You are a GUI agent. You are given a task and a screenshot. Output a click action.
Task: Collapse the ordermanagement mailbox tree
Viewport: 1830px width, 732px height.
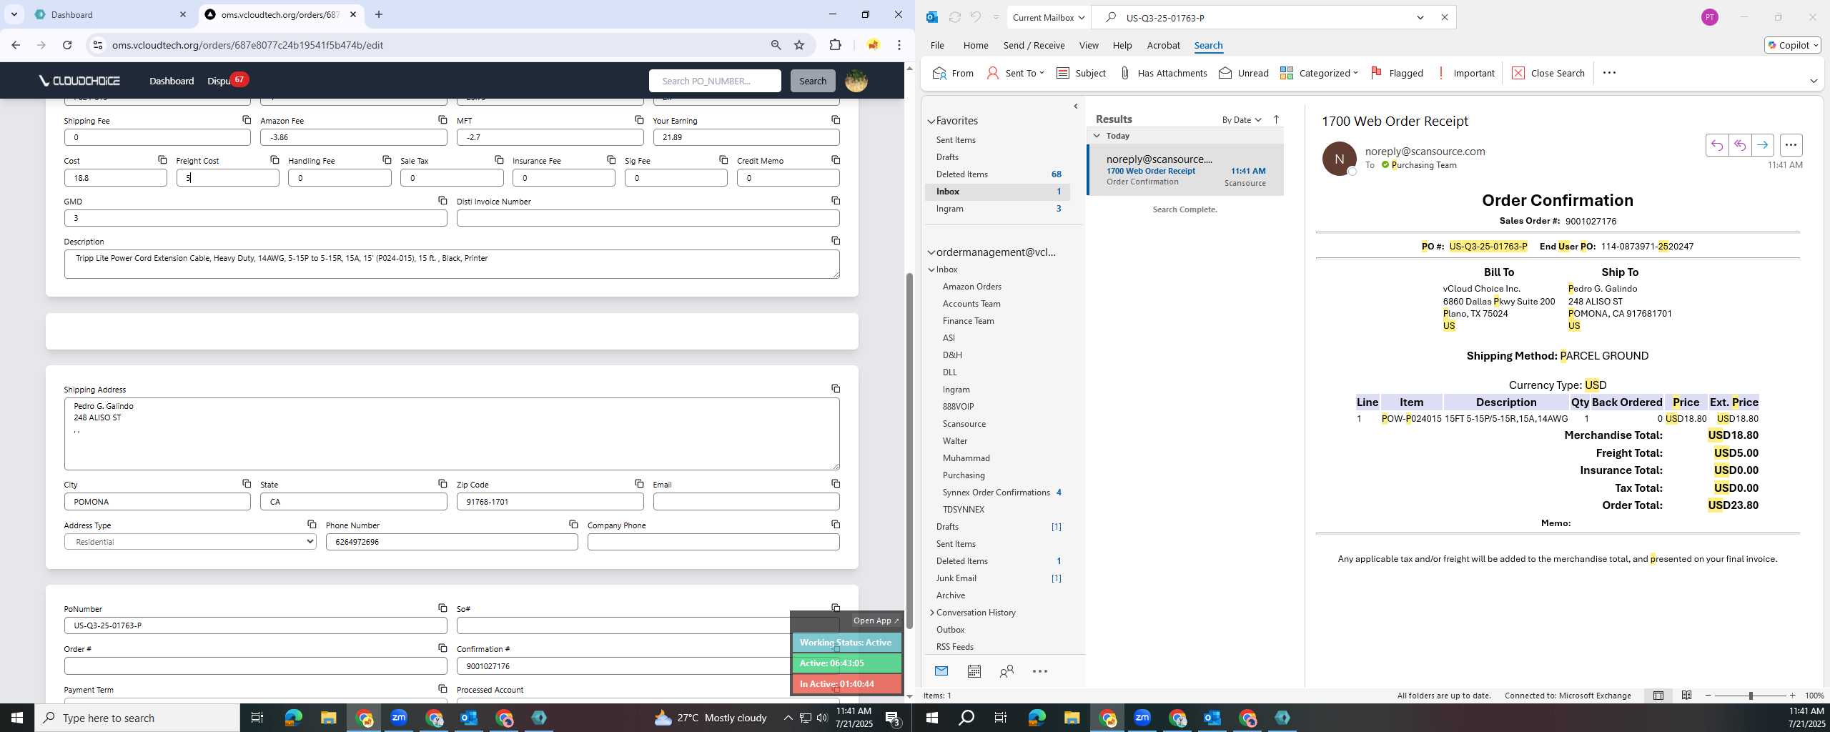click(x=931, y=252)
